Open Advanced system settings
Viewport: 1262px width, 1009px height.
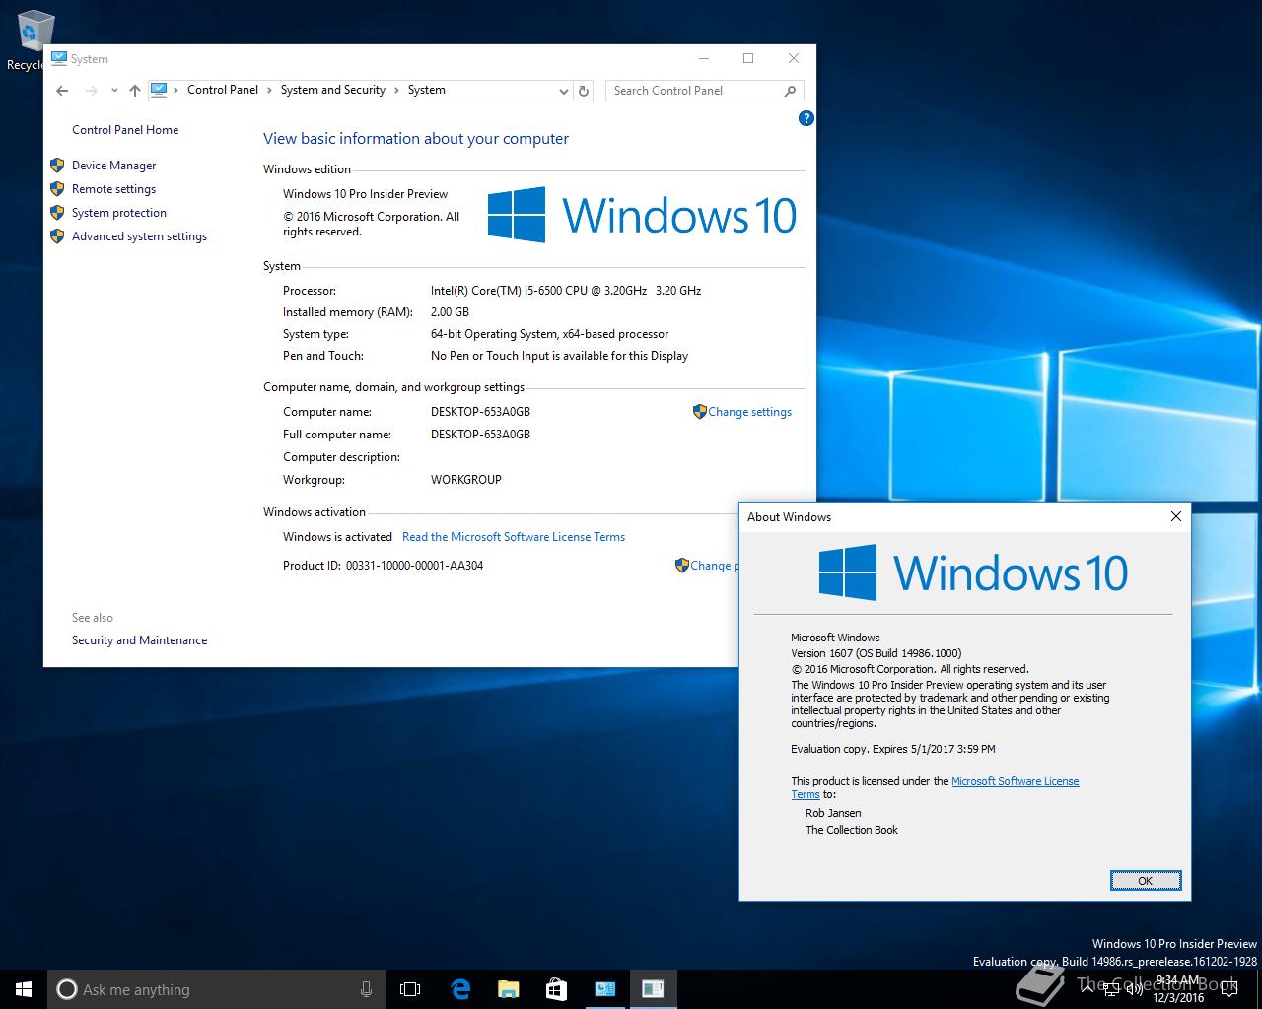coord(139,236)
